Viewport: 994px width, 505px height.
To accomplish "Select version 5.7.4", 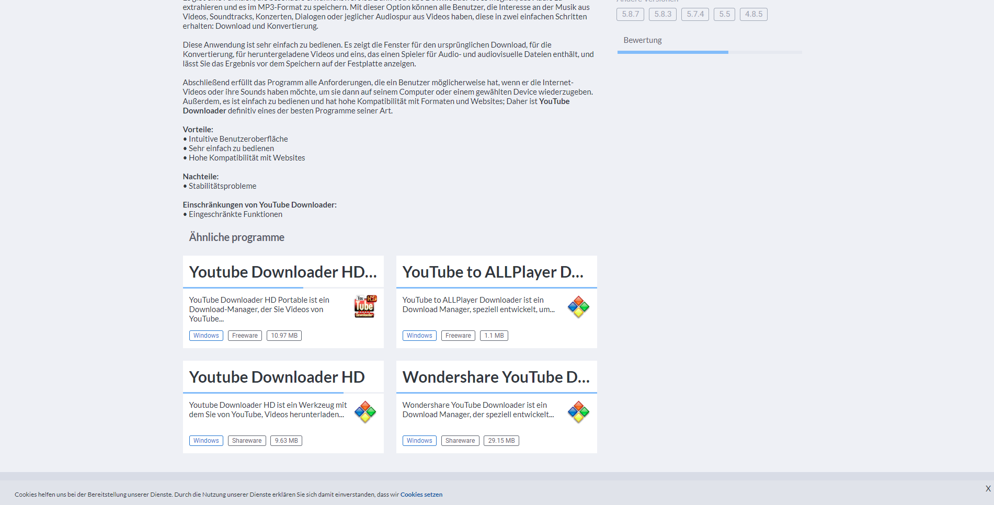I will (x=695, y=14).
